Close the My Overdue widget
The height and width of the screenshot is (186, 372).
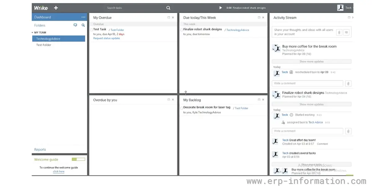[x=173, y=18]
